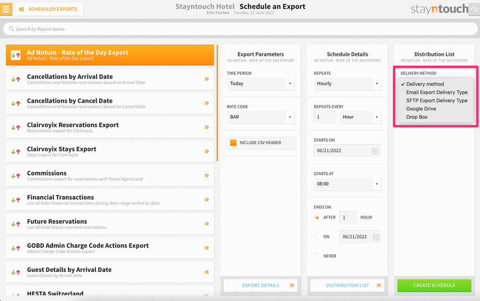The width and height of the screenshot is (480, 301).
Task: Select the Commissions export row title
Action: click(46, 173)
